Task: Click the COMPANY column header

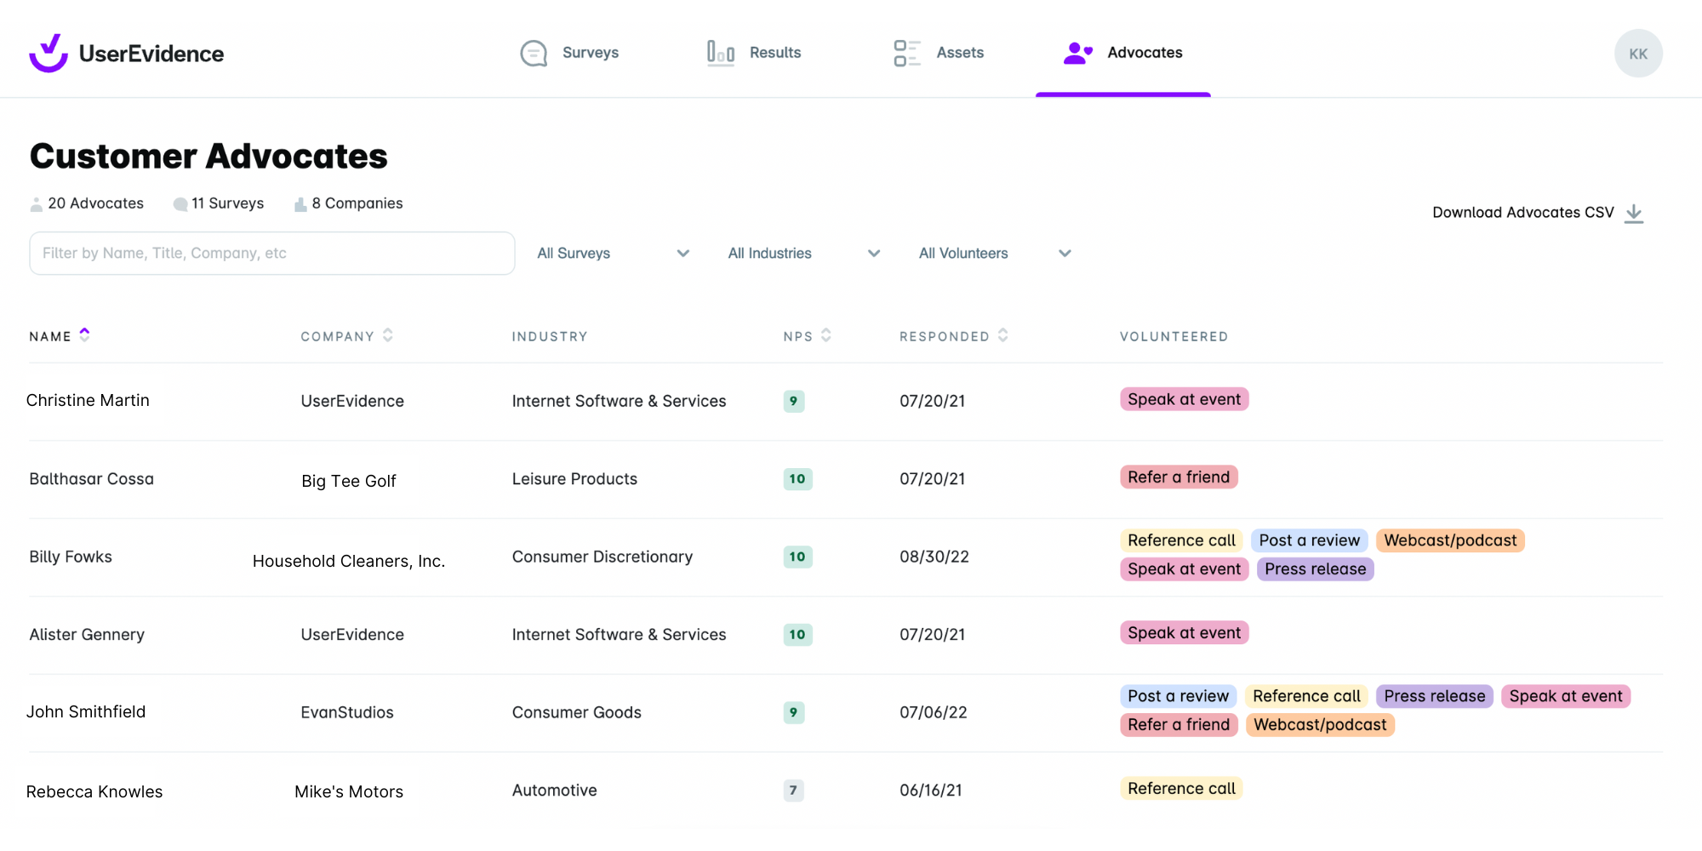Action: point(338,337)
